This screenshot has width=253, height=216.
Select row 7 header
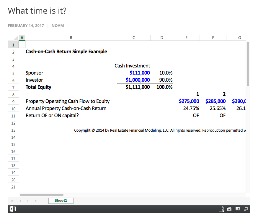click(x=13, y=87)
